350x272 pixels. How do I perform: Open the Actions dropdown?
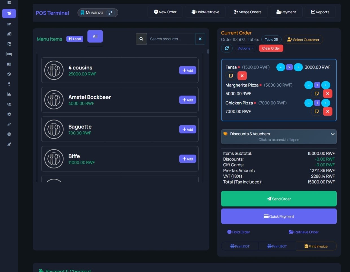(245, 48)
